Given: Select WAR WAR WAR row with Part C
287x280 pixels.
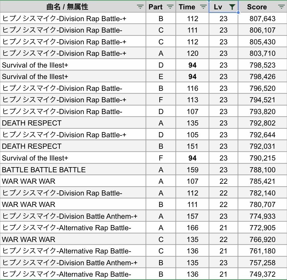Looking at the screenshot, I should [143, 239].
